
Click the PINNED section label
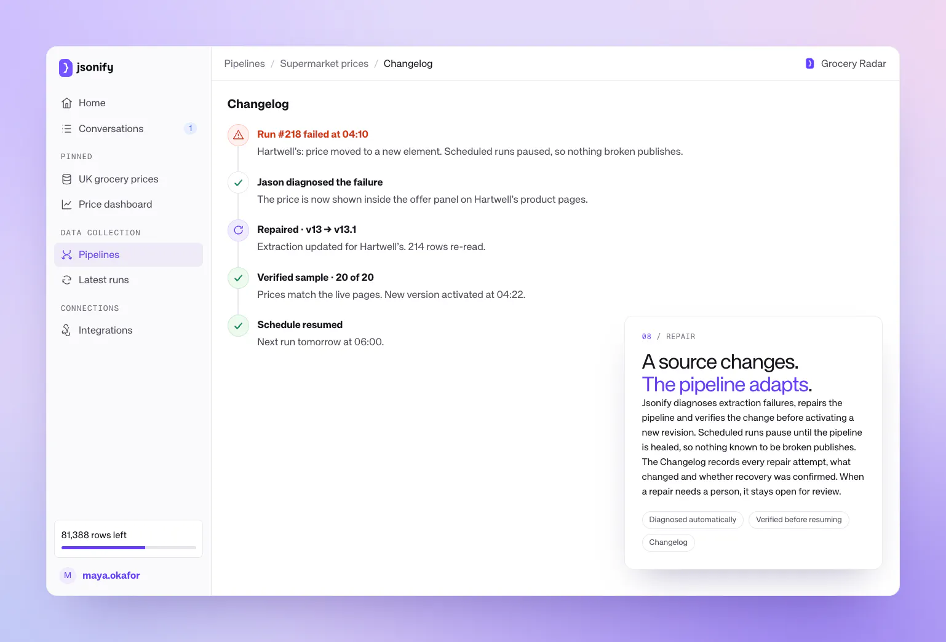coord(76,157)
